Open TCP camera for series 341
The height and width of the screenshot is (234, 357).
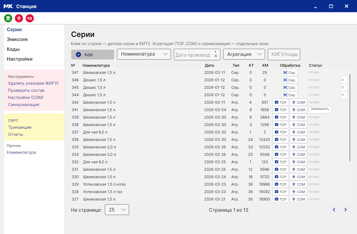281,110
